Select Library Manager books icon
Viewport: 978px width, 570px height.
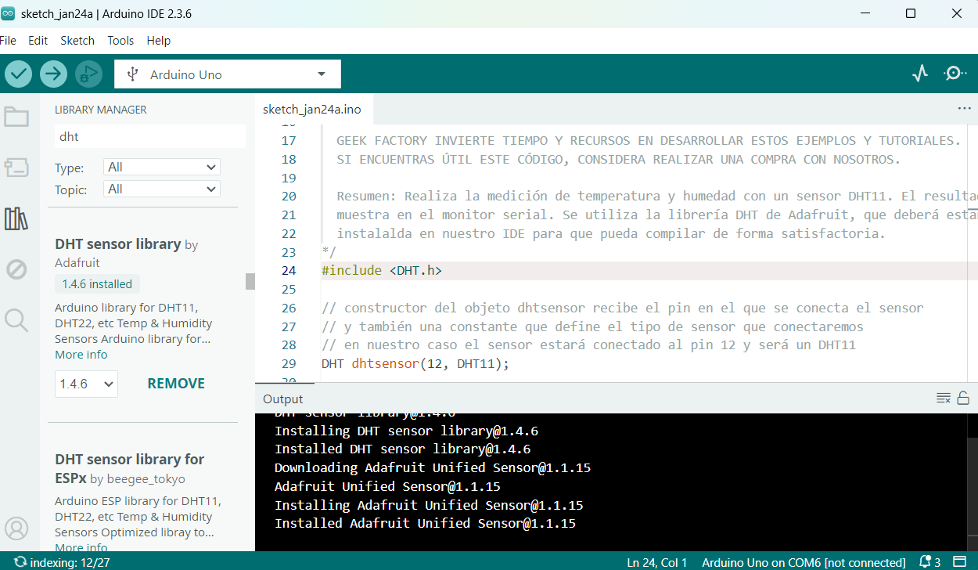16,218
